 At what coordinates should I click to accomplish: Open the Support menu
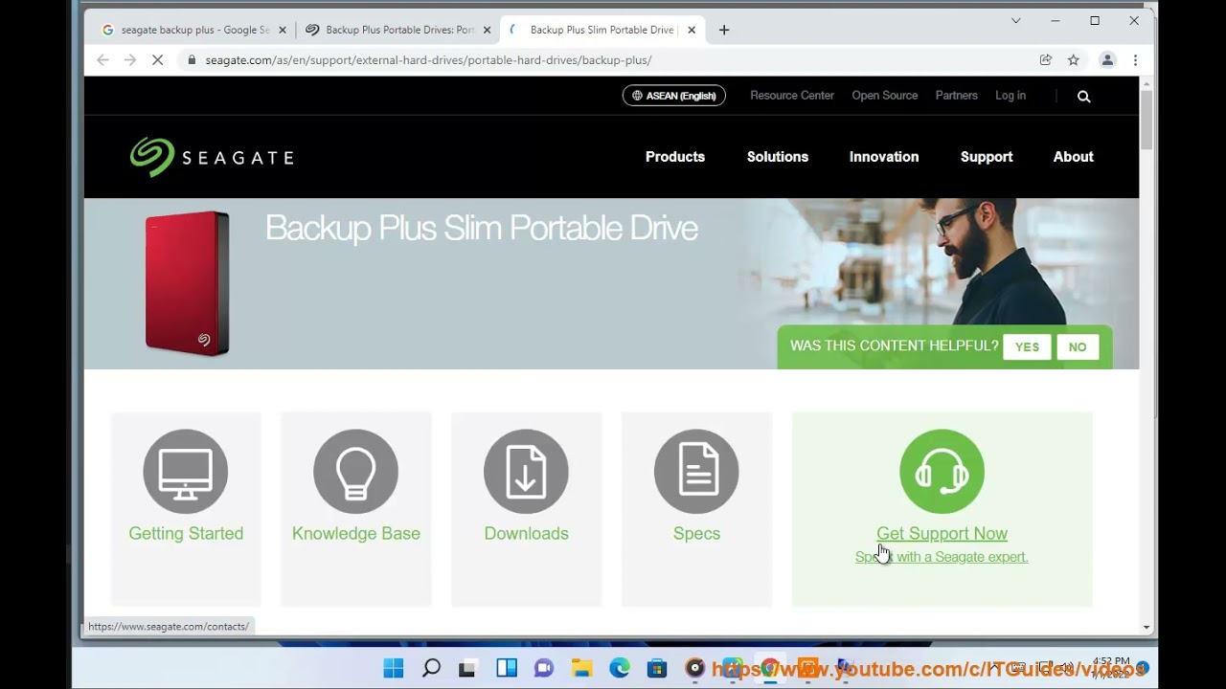click(987, 157)
